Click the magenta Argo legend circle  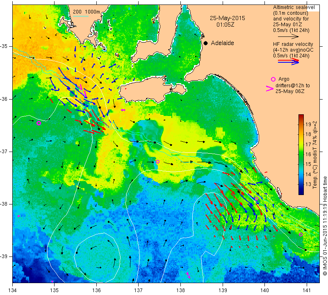(273, 79)
